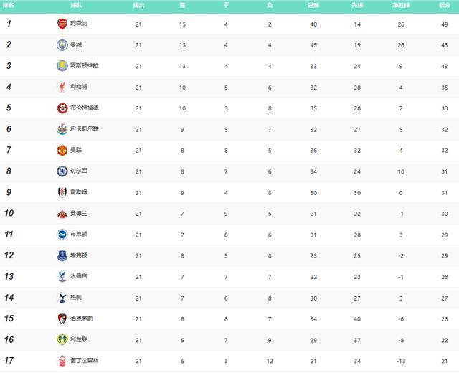Click the Crystal Palace crest icon
Screen dimensions: 459x373
click(62, 276)
